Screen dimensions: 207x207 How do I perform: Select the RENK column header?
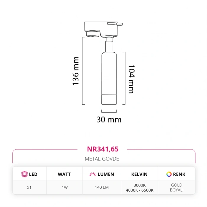click(179, 174)
